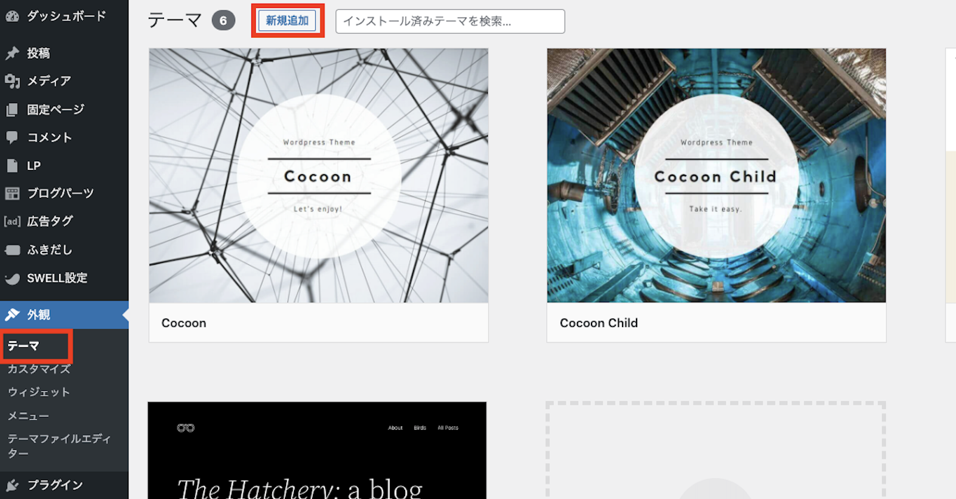Click the テーマ page heading
Viewport: 956px width, 499px height.
click(175, 21)
